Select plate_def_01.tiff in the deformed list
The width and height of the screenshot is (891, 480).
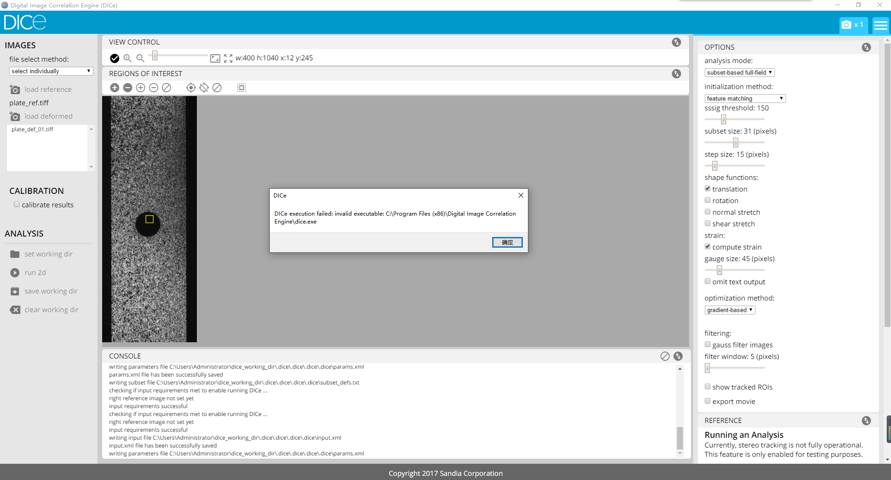32,129
